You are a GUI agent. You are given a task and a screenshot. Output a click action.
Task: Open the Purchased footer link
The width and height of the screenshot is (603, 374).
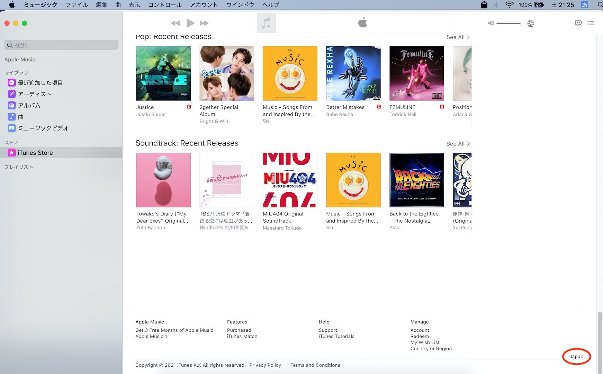coord(239,330)
